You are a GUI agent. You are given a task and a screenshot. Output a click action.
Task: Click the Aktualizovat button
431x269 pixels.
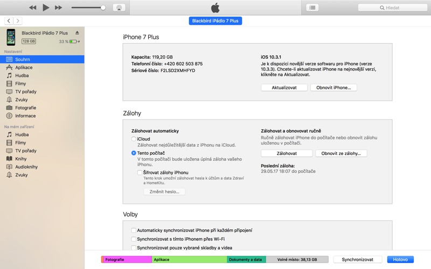[284, 88]
